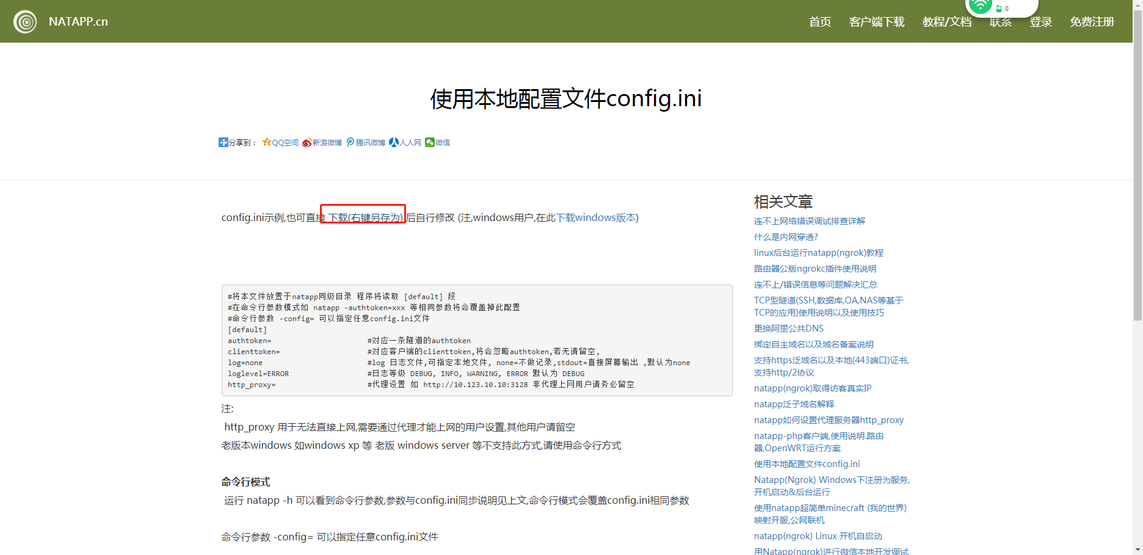Go to 客户端下载 in the navigation

(x=877, y=22)
